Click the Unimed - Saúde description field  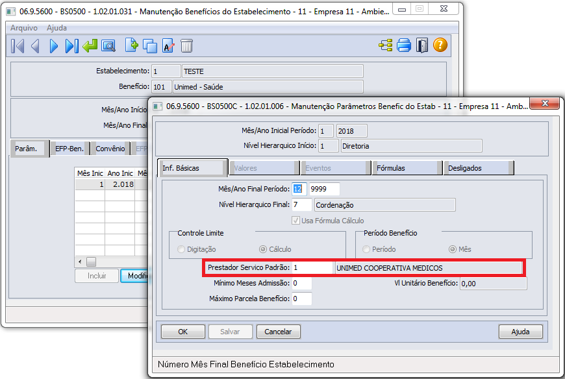click(x=268, y=87)
